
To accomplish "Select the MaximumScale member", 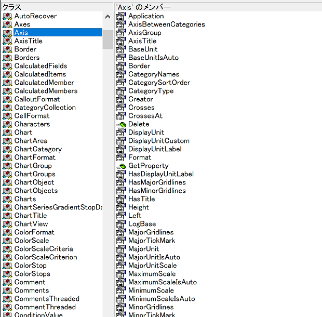I will tap(152, 274).
